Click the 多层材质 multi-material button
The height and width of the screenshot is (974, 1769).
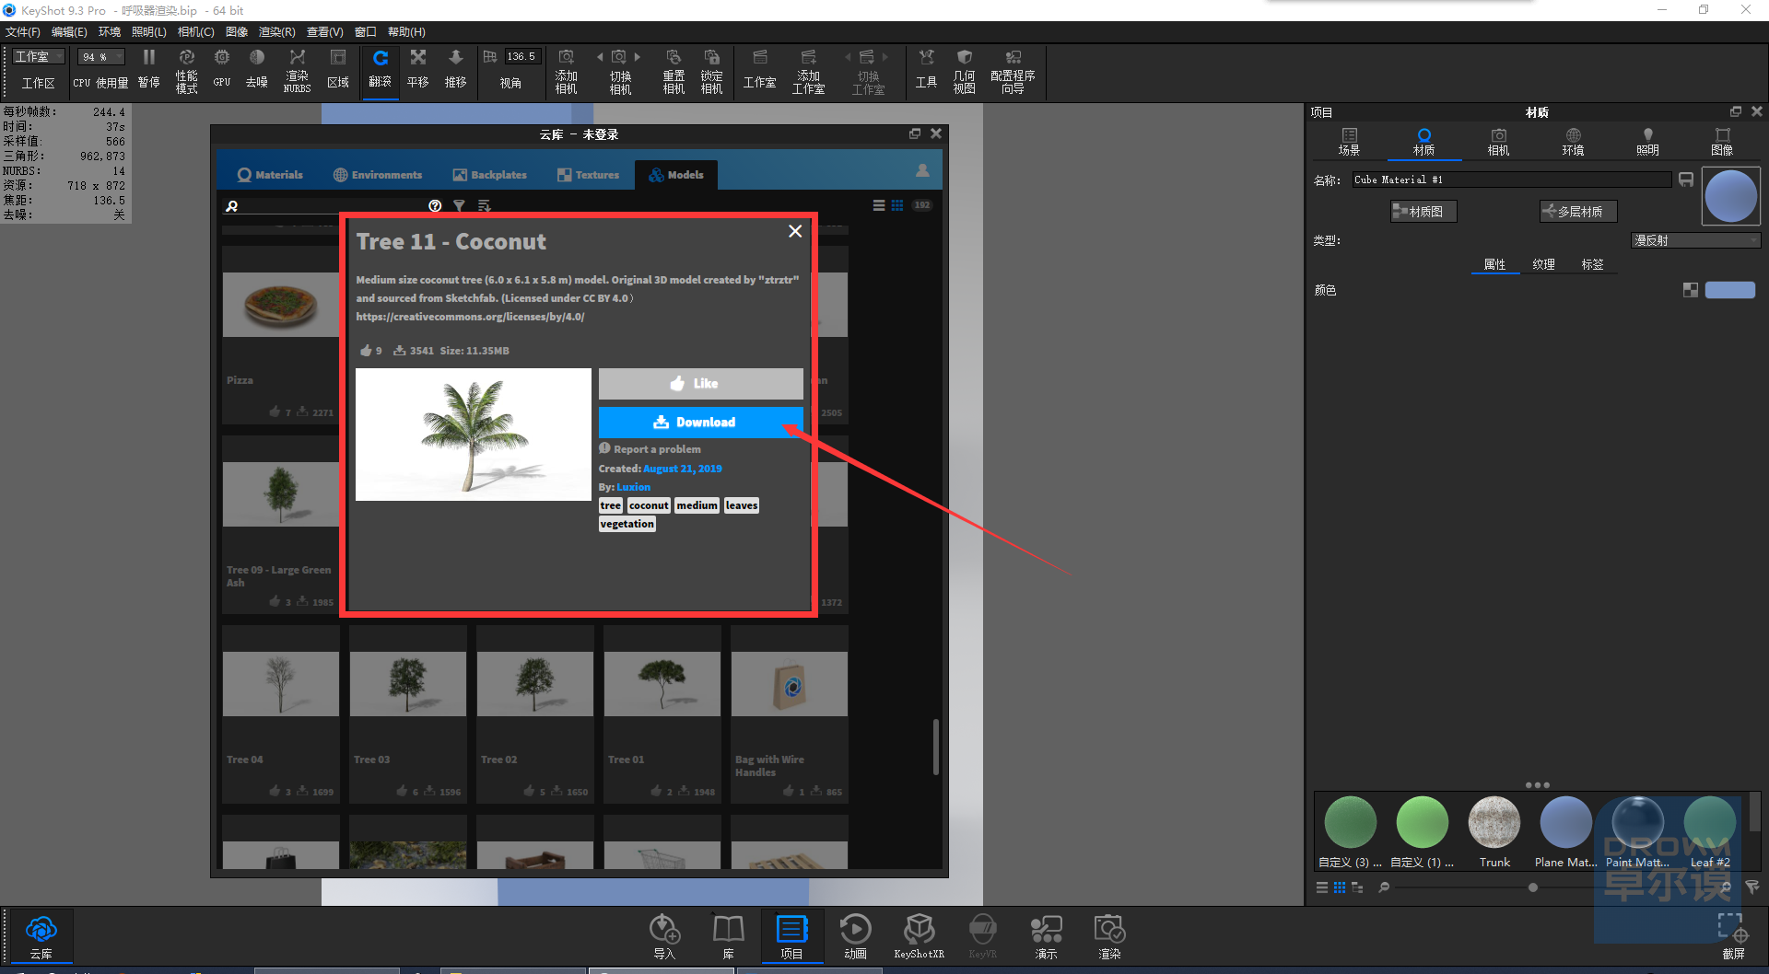[1578, 212]
